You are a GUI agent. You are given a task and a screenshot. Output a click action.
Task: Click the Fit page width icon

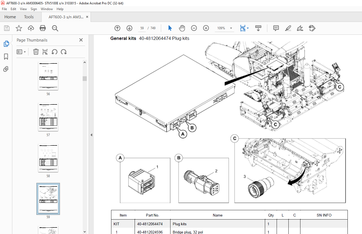click(243, 28)
